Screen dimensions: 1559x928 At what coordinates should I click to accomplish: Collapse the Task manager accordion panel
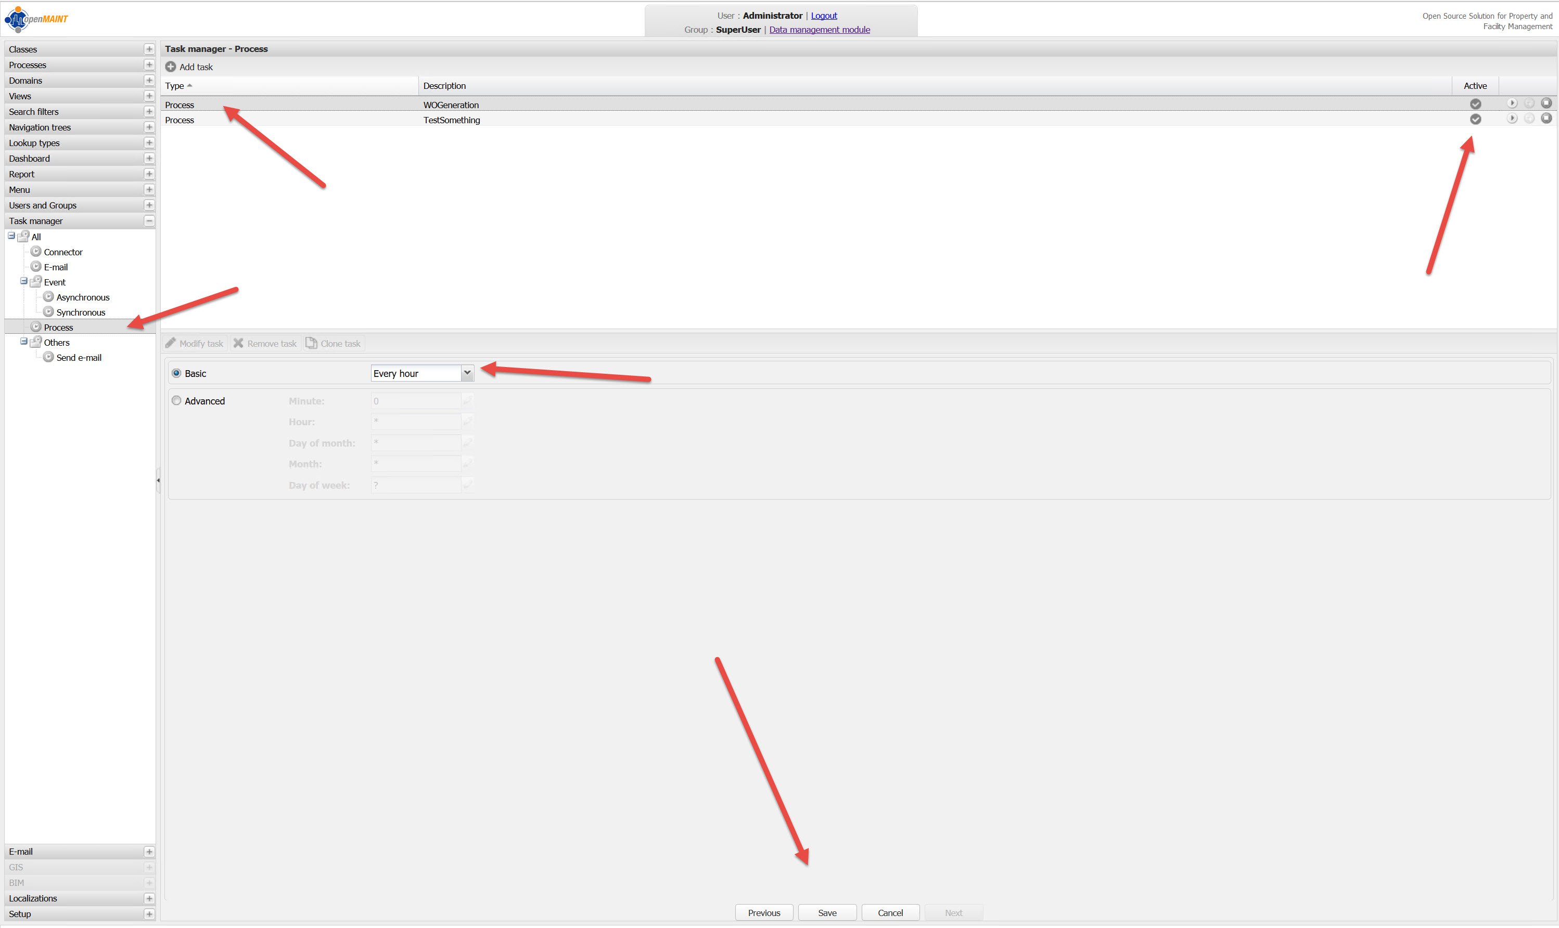pyautogui.click(x=149, y=221)
